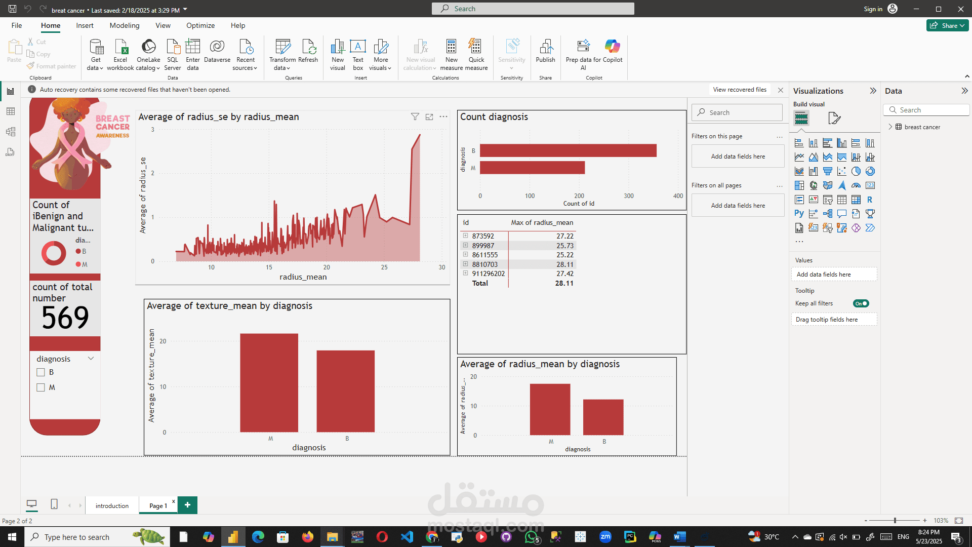The width and height of the screenshot is (972, 547).
Task: Open the Modeling ribbon tab
Action: click(x=124, y=25)
